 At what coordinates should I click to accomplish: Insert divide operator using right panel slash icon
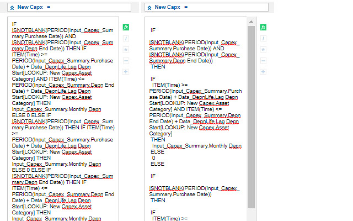pos(263,39)
